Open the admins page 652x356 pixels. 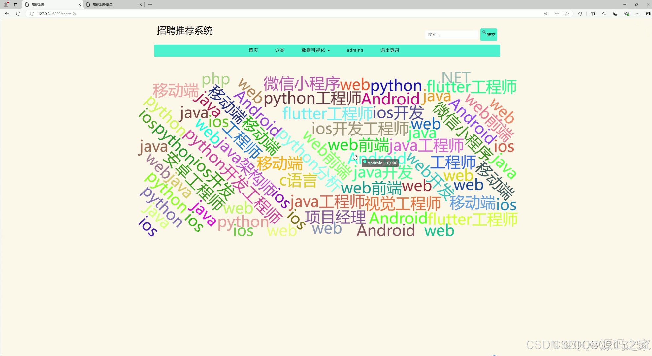[354, 50]
